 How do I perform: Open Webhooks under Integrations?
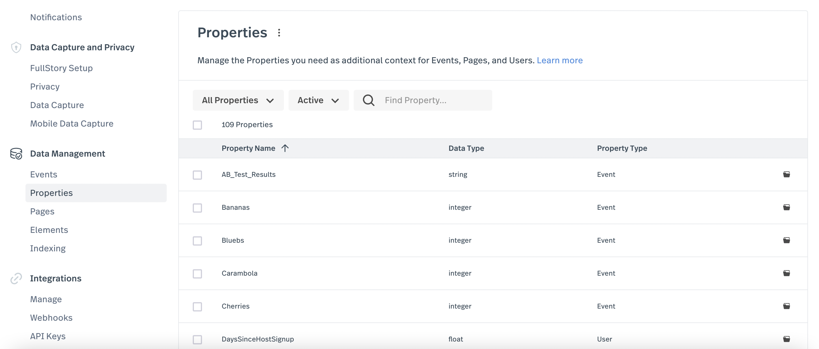pyautogui.click(x=51, y=318)
